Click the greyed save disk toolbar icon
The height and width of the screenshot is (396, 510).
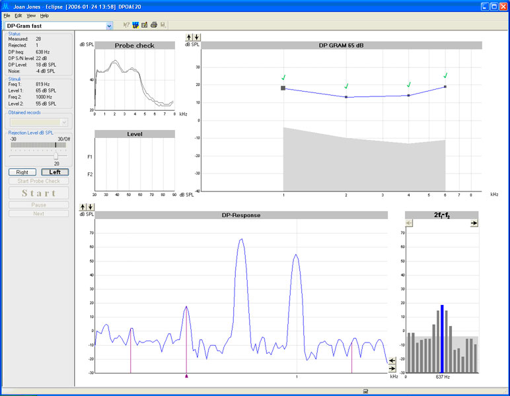(x=163, y=25)
